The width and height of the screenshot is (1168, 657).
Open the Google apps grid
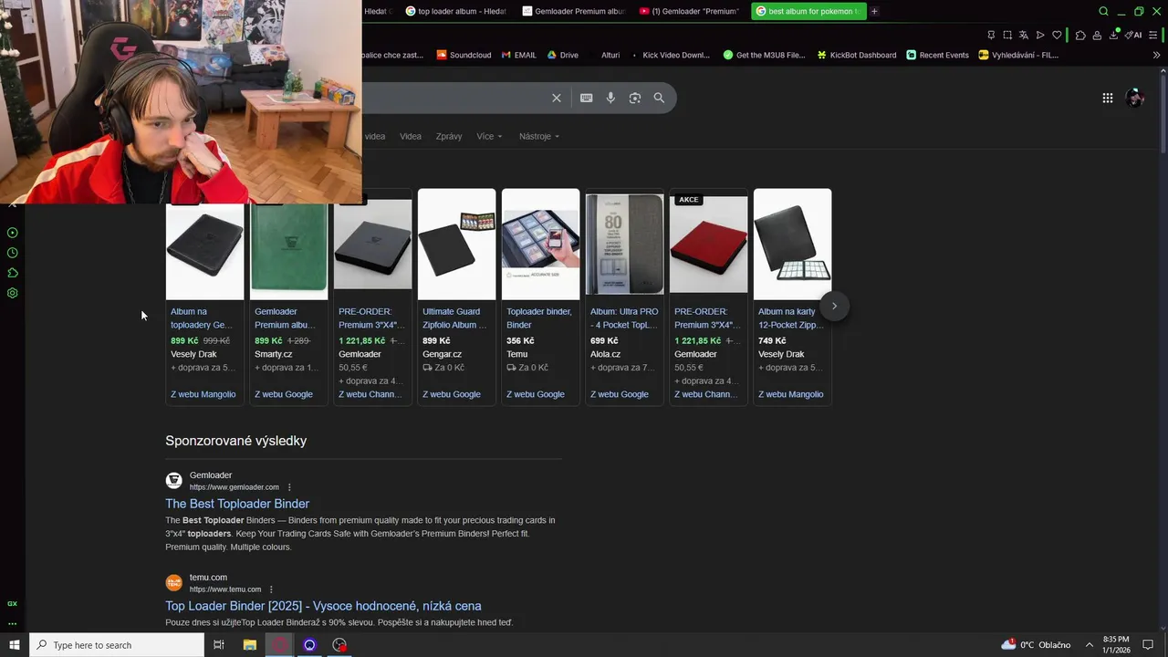pyautogui.click(x=1108, y=98)
